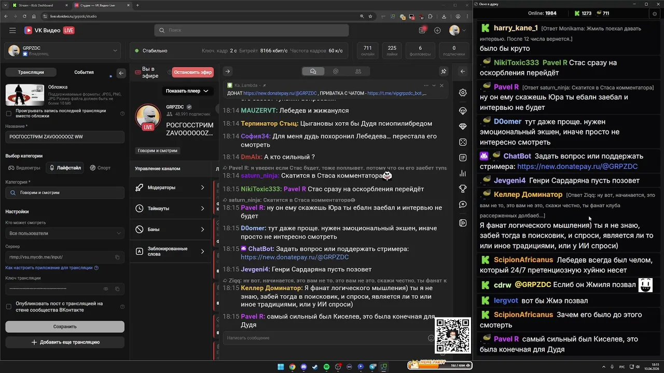Open profile avatar dropdown in header
664x373 pixels.
tap(457, 31)
